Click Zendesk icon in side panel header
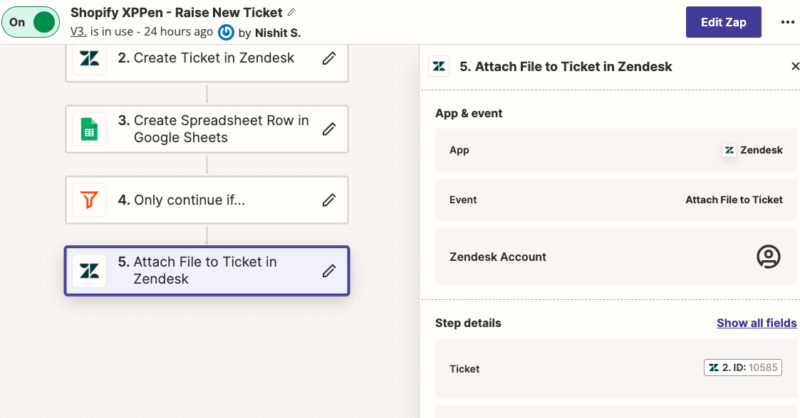This screenshot has width=800, height=418. 439,66
